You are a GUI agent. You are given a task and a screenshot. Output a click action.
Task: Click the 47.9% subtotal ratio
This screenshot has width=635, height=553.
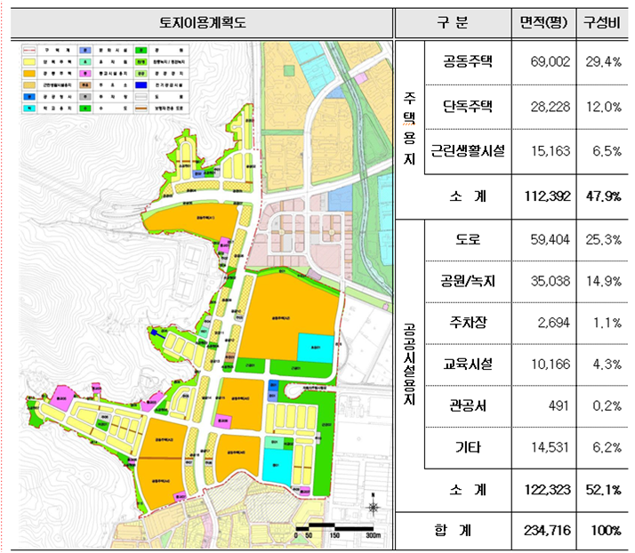[x=603, y=196]
